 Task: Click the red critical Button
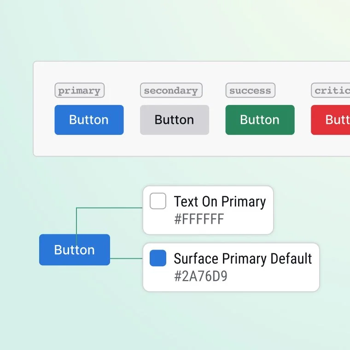coord(330,120)
